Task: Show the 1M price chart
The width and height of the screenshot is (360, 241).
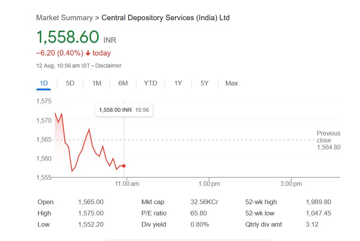Action: (97, 83)
